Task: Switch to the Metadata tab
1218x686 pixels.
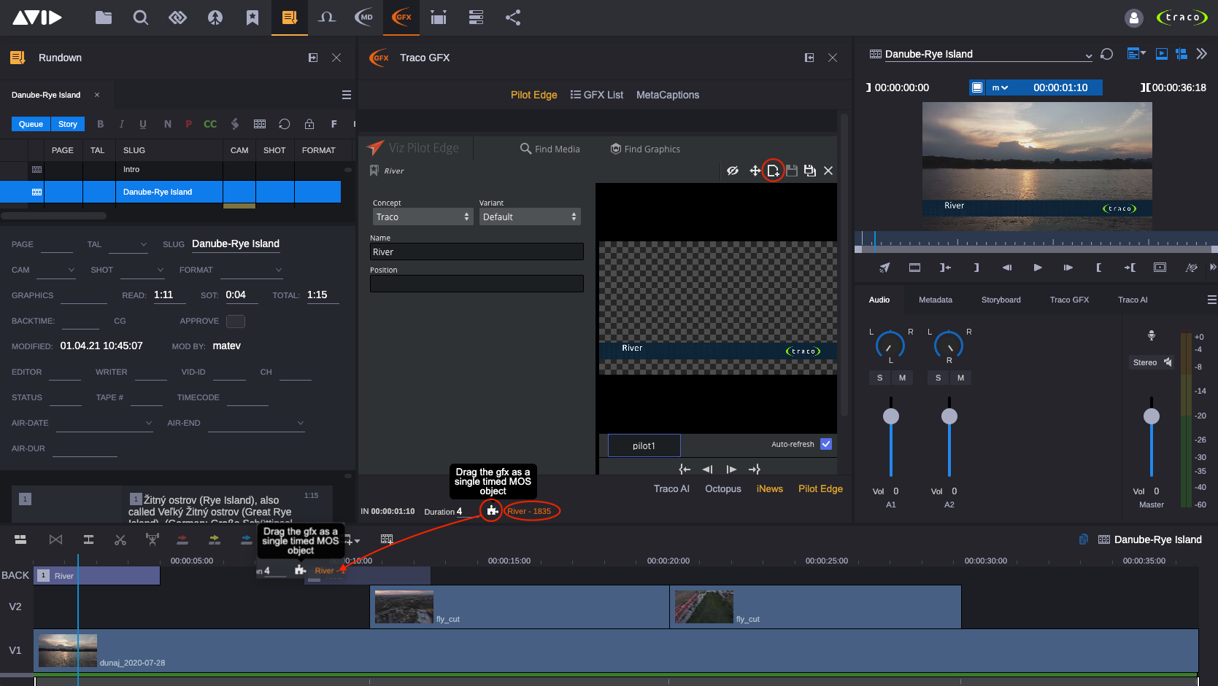Action: (936, 300)
